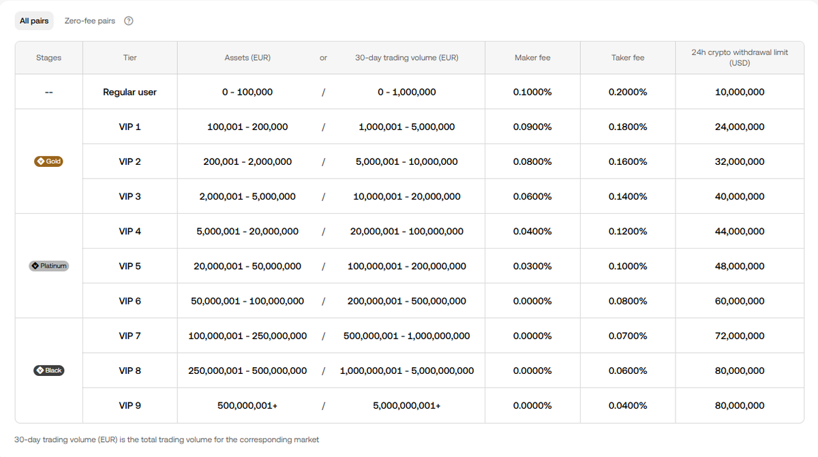Screen dimensions: 818x457
Task: Click taker fee 0.1600% for VIP 2
Action: [628, 161]
